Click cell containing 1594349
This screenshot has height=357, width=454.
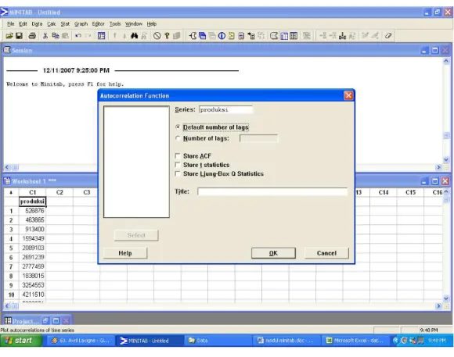point(32,239)
